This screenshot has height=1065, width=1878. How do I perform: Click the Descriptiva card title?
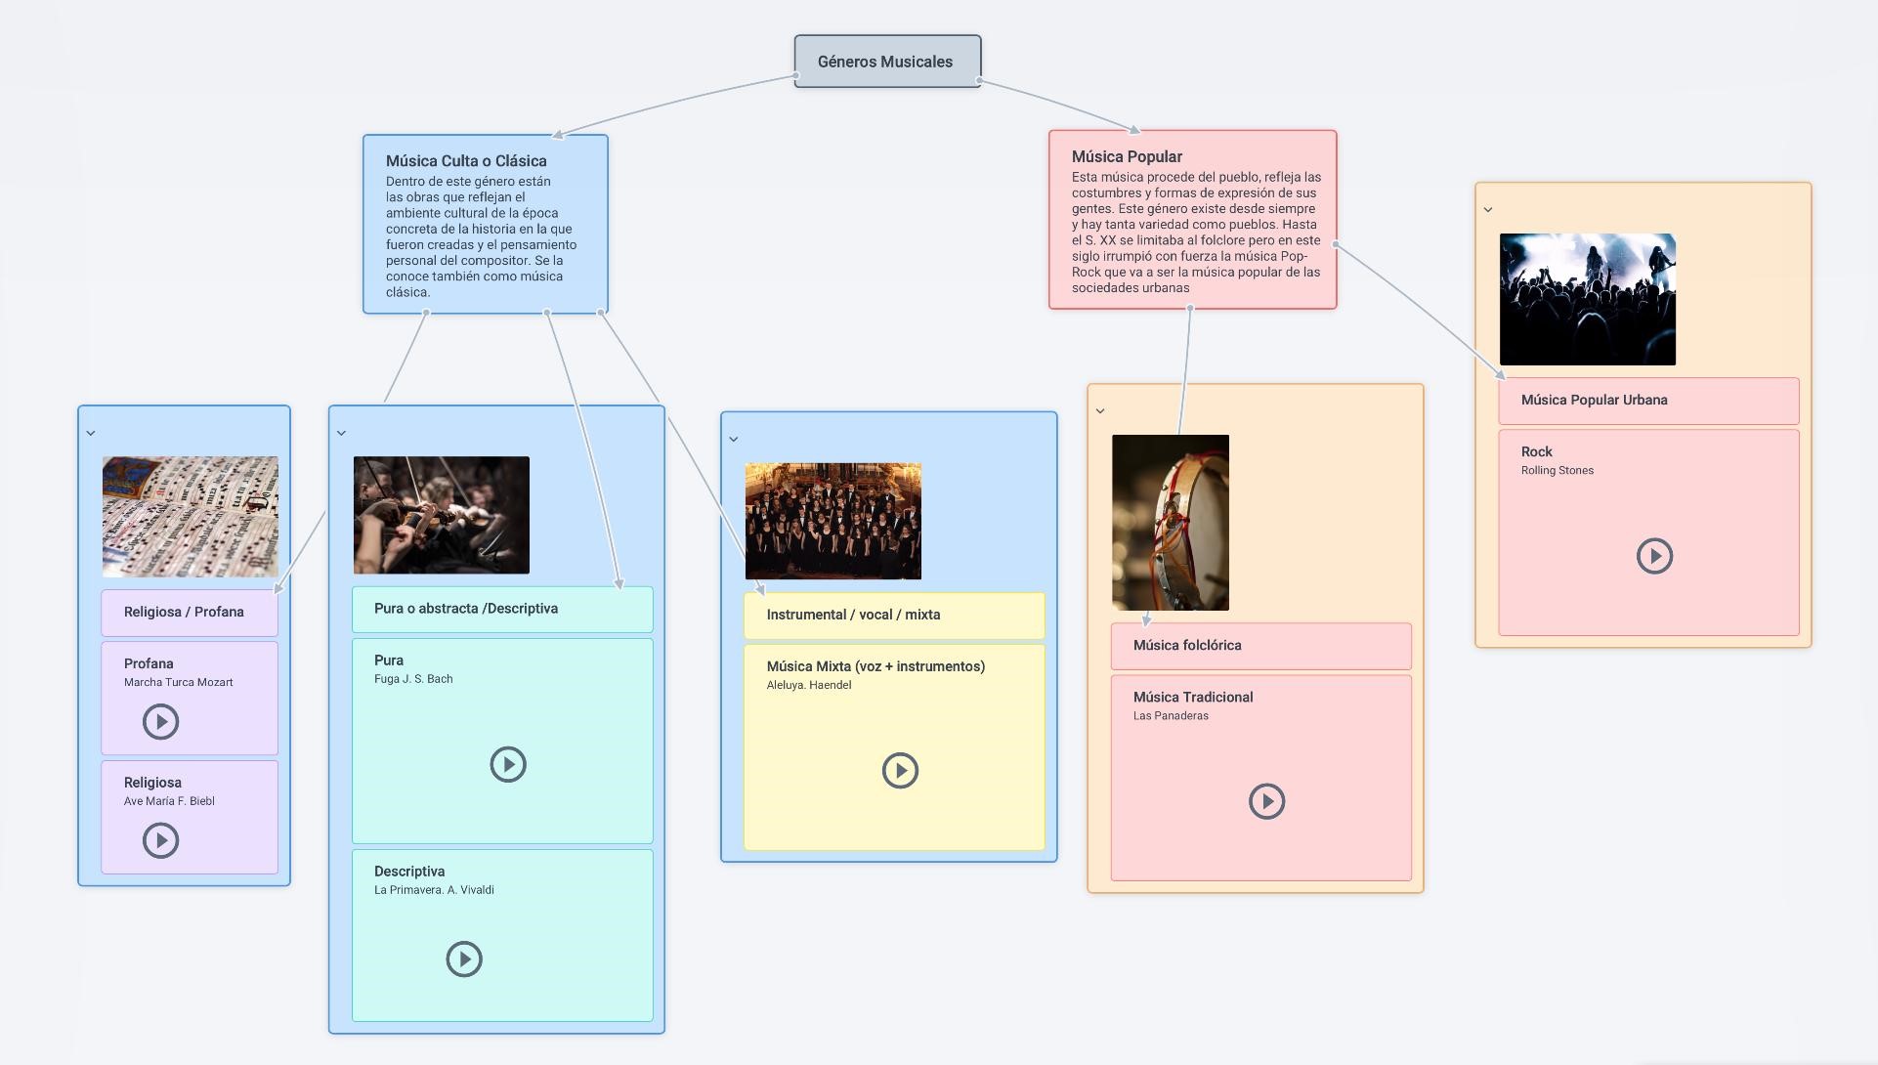click(409, 872)
